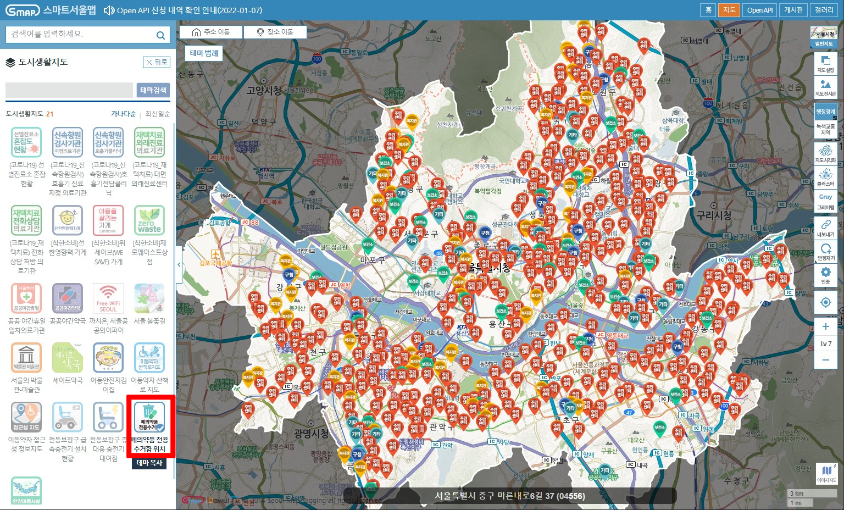This screenshot has height=510, width=844.
Task: Select the 세이프약국 theme icon
Action: click(68, 358)
